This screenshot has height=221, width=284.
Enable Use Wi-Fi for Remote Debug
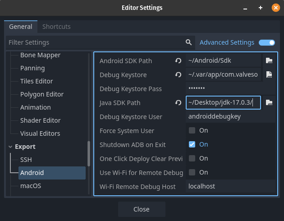tap(192, 173)
